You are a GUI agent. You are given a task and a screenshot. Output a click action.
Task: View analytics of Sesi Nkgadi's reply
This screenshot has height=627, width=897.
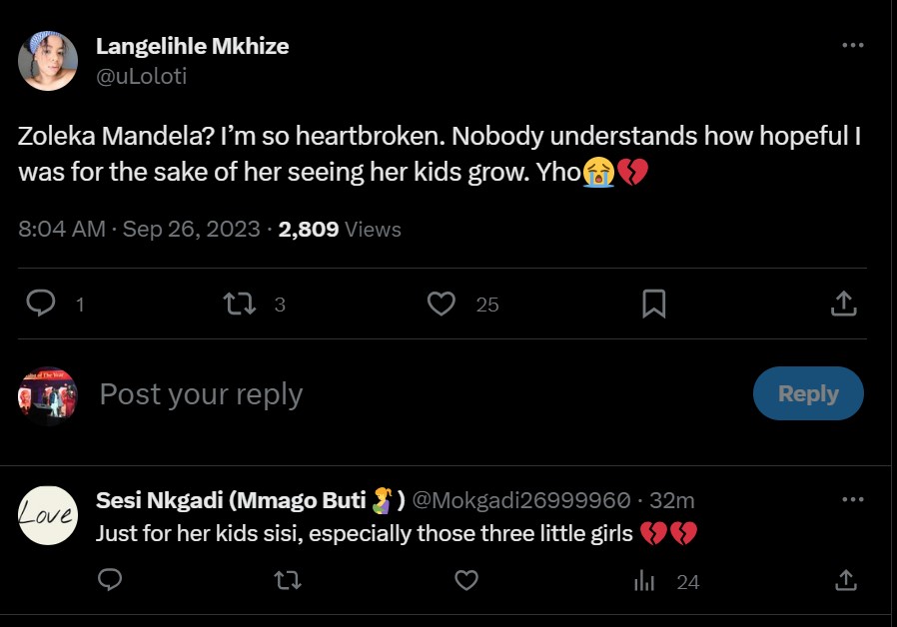click(645, 580)
